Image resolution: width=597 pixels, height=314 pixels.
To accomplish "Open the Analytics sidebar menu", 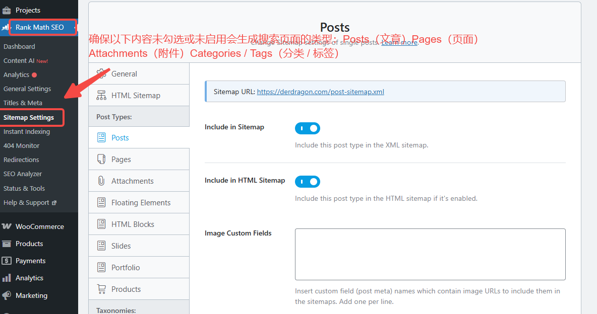I will pos(29,278).
